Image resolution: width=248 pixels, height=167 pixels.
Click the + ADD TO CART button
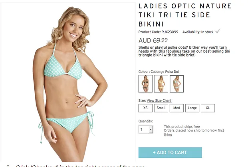pos(170,153)
